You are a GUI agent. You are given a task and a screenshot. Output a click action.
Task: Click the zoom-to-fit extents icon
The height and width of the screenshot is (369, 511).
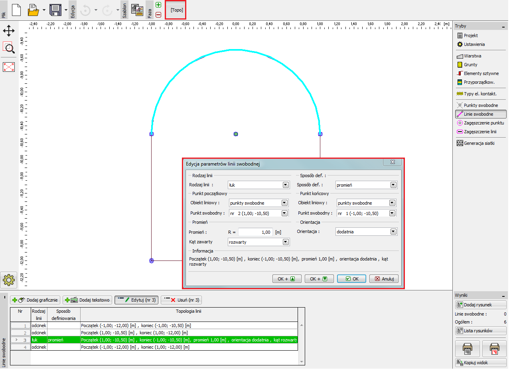click(x=9, y=67)
